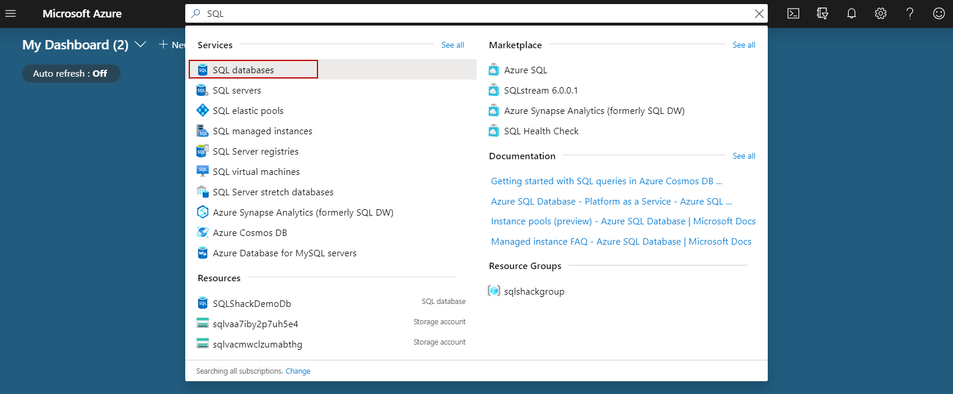953x394 pixels.
Task: Select SQL elastic pools service
Action: [x=248, y=111]
